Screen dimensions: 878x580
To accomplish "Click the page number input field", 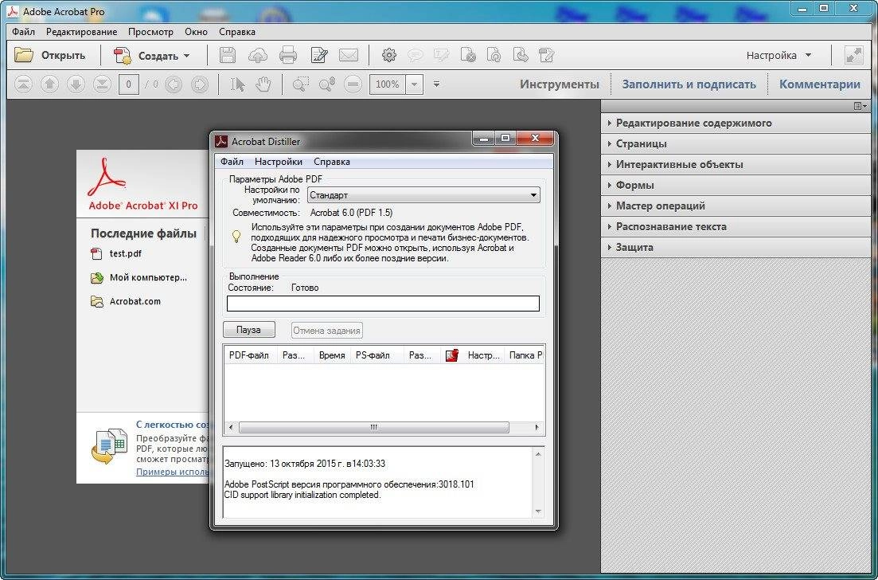I will pos(128,84).
